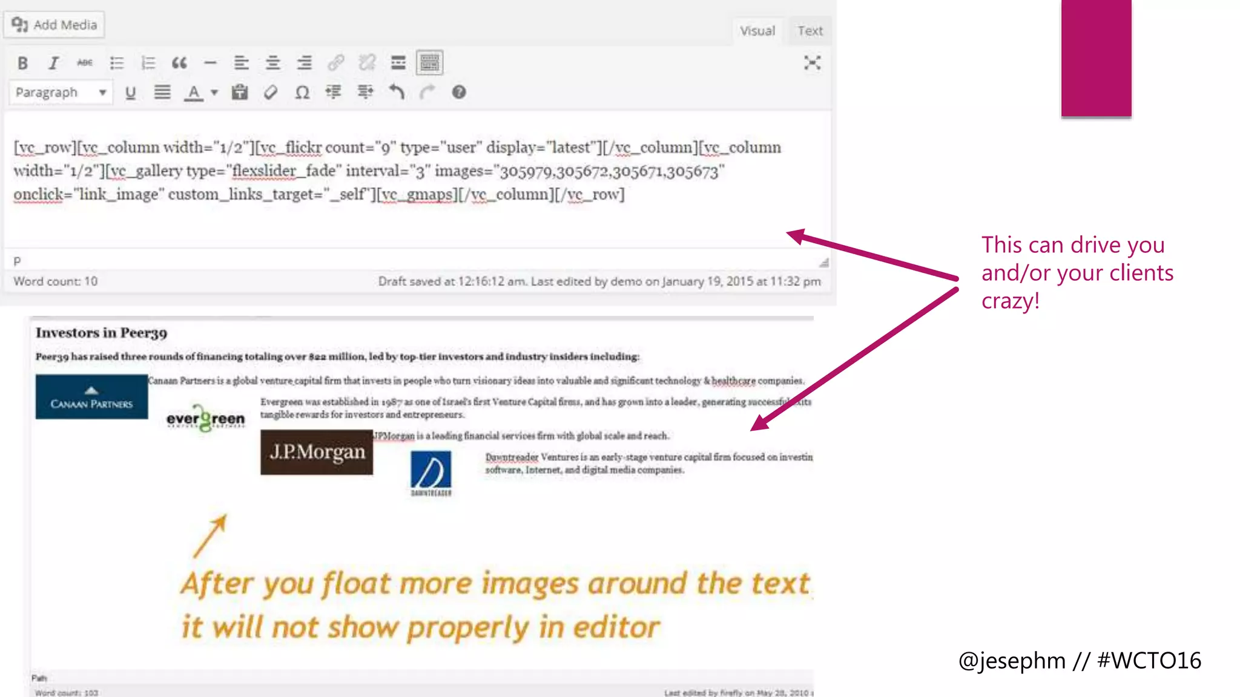Toggle distraction-free fullscreen mode

pyautogui.click(x=812, y=63)
